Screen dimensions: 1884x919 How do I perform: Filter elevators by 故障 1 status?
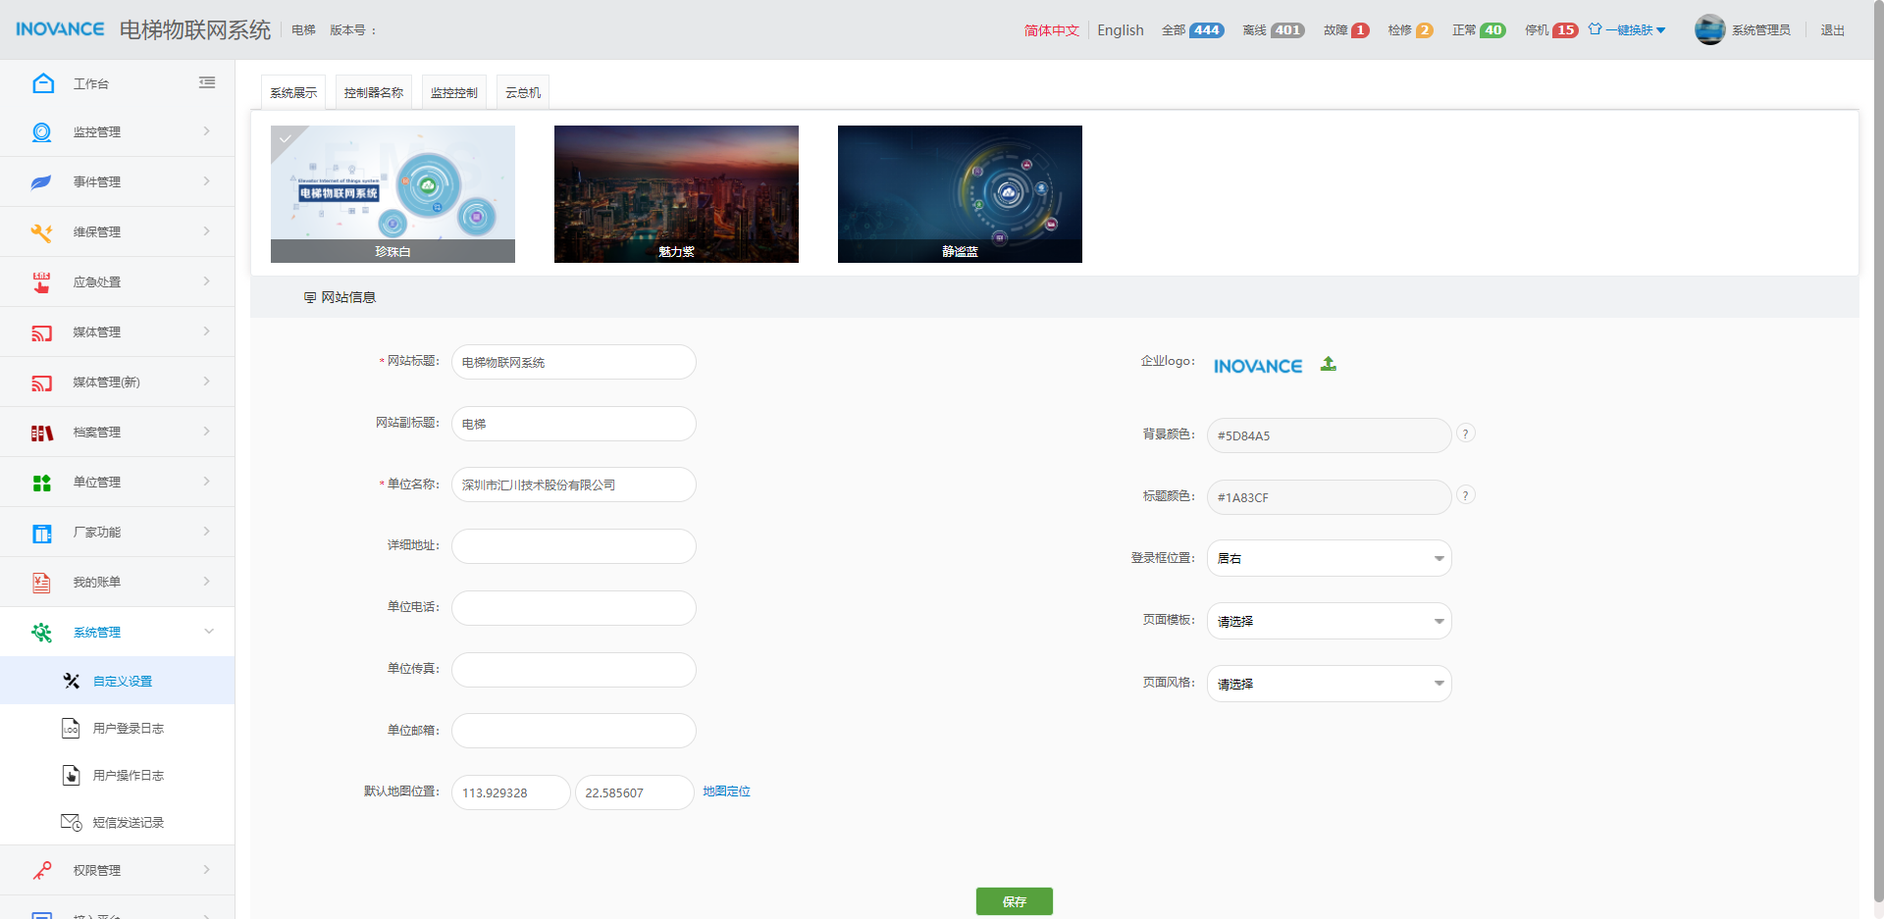coord(1346,30)
